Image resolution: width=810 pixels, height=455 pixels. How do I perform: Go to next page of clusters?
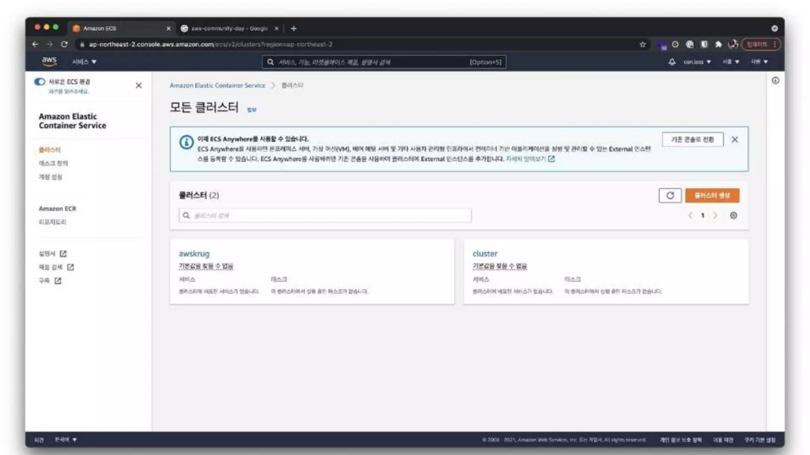(715, 216)
